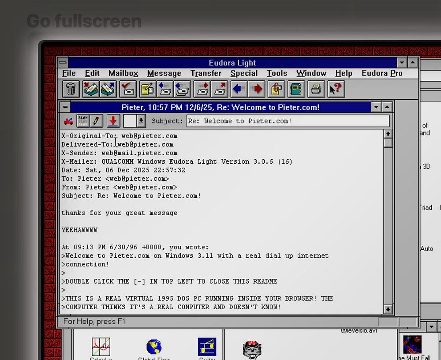Click the trash can Delete message icon
The image size is (441, 360).
[71, 89]
